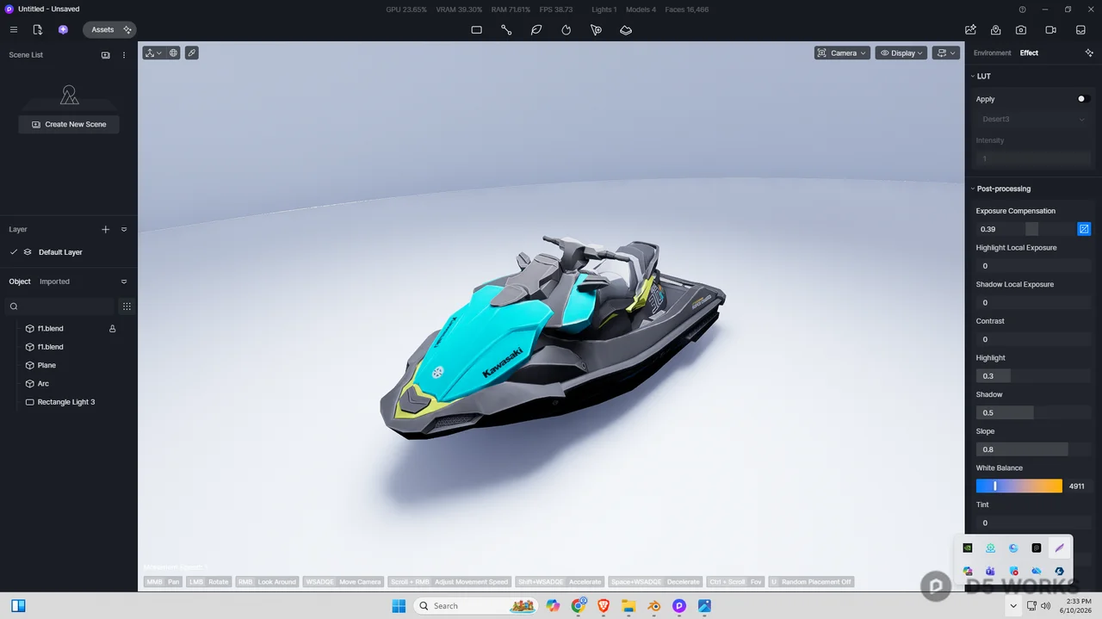Open the hamburger main menu
1102x619 pixels.
coord(13,29)
